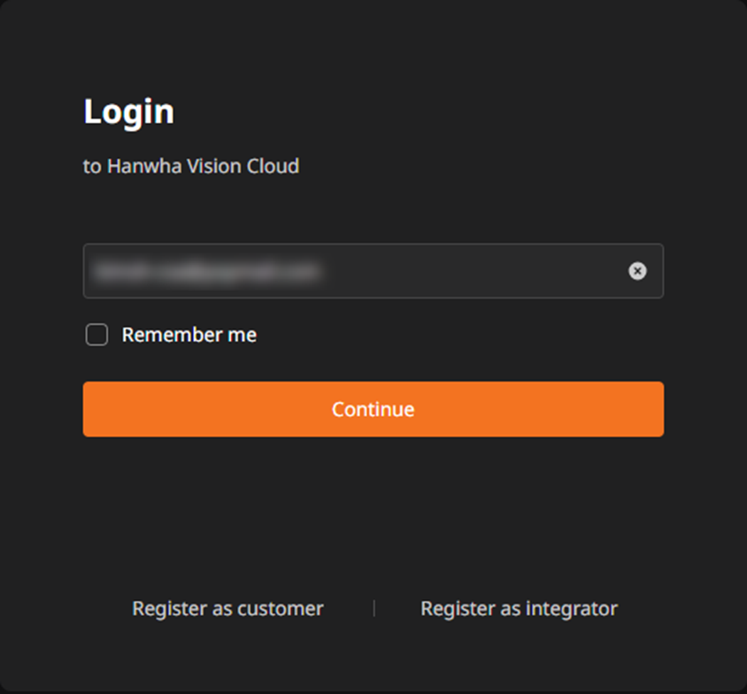The height and width of the screenshot is (694, 747).
Task: Focus the blurred email input field
Action: pyautogui.click(x=373, y=271)
